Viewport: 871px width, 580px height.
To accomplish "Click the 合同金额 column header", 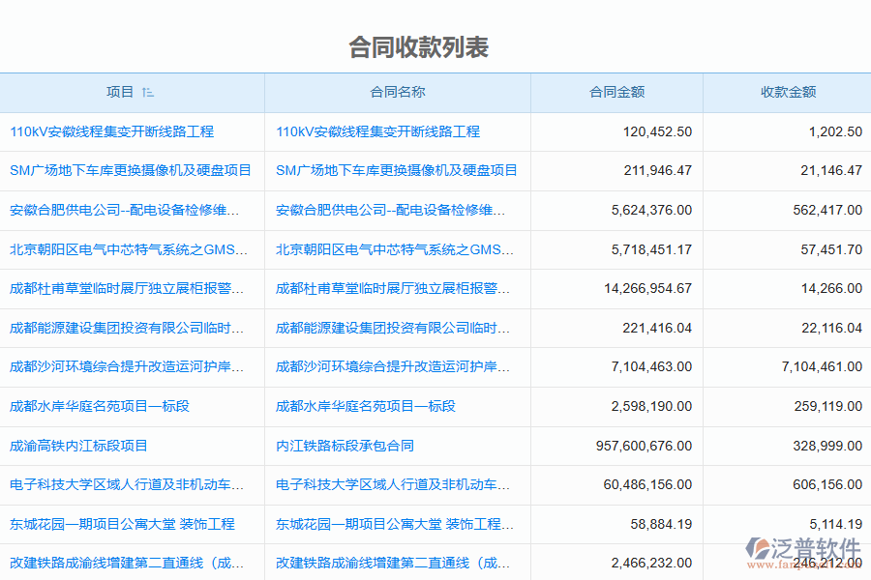I will point(616,93).
